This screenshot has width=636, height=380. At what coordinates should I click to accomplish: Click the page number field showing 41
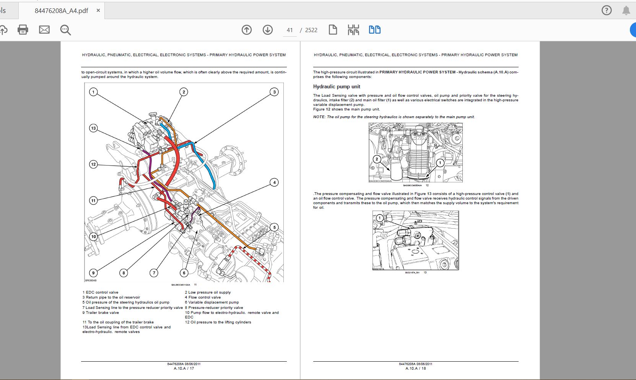tap(290, 30)
